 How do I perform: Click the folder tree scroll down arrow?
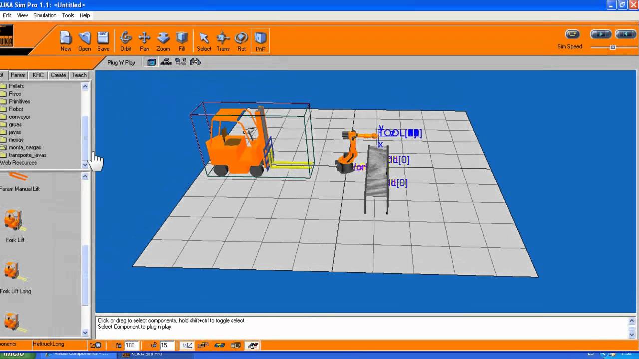tap(85, 165)
